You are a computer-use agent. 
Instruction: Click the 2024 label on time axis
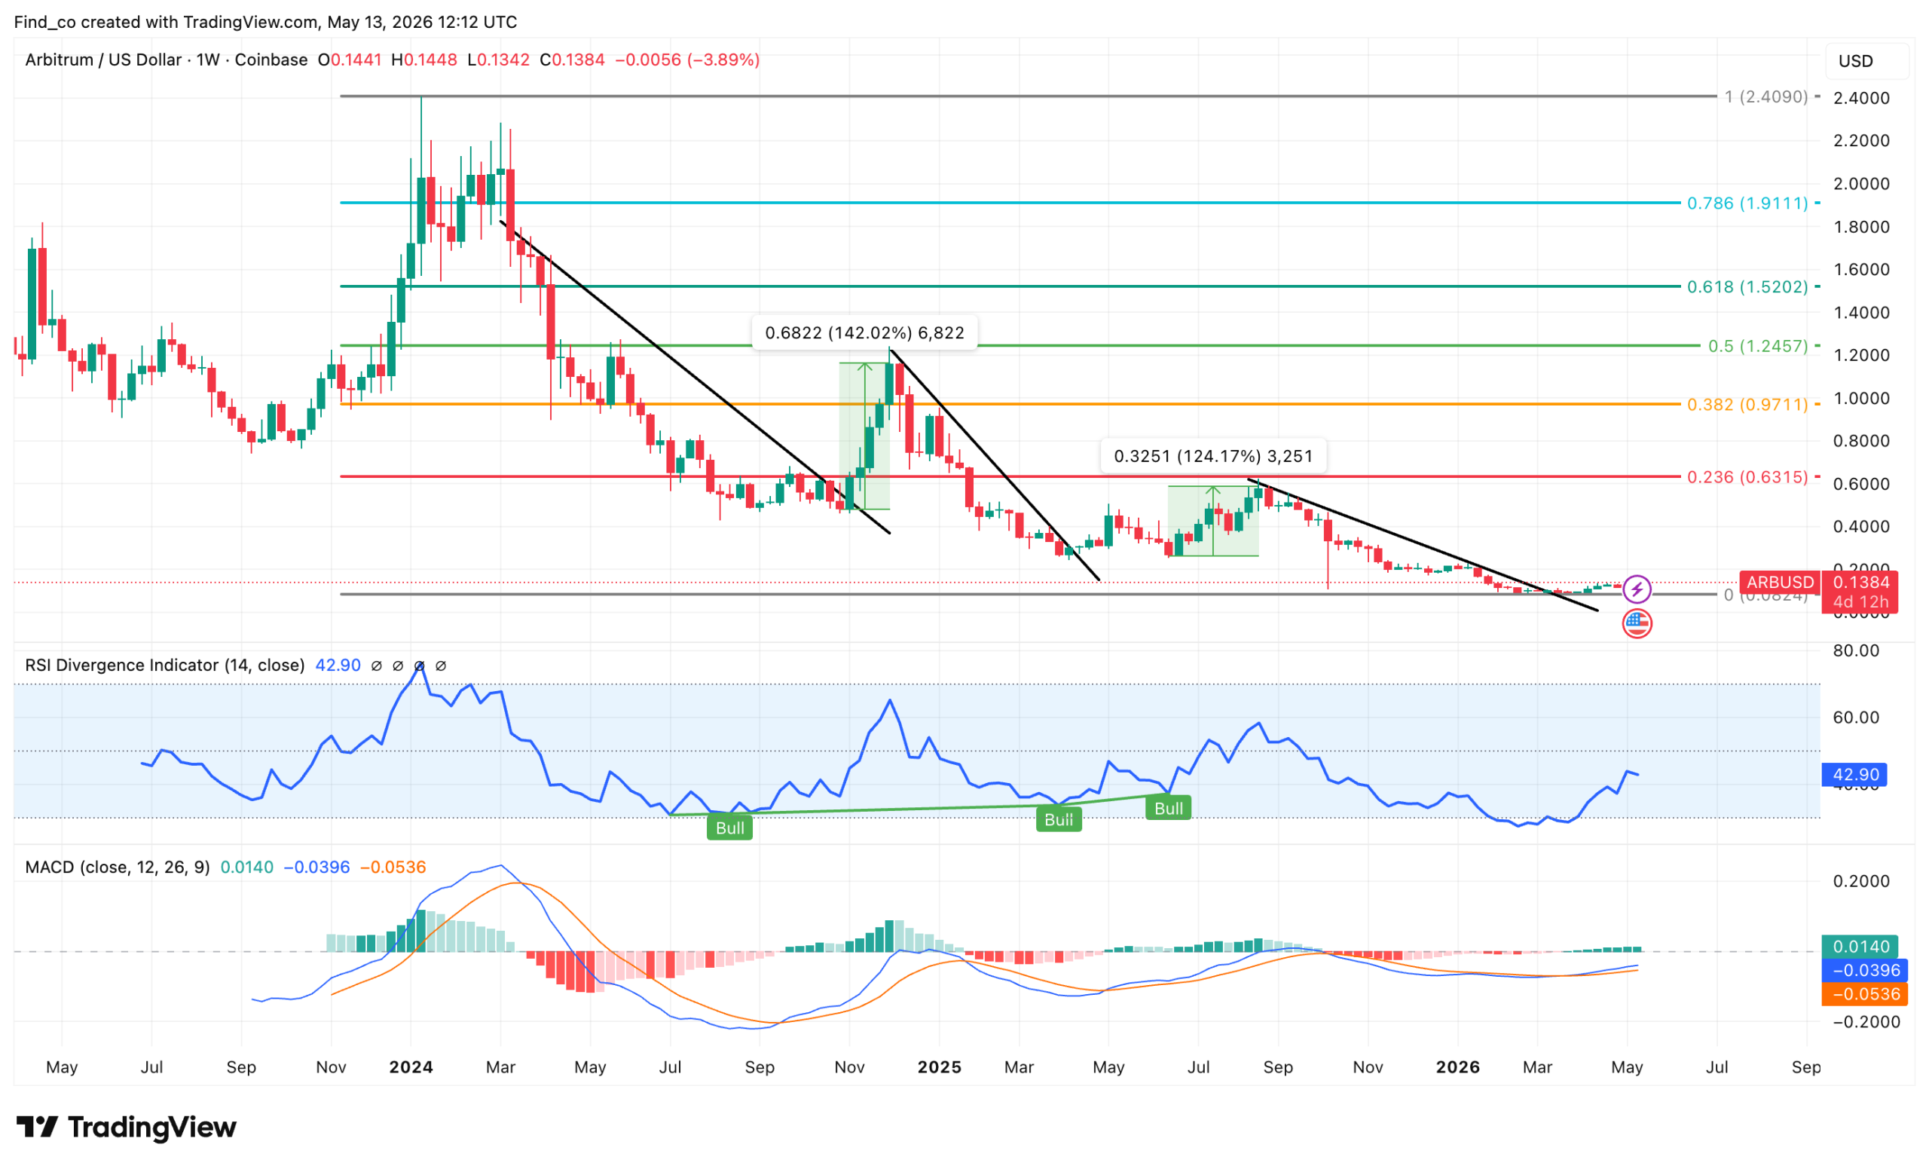(x=411, y=1066)
